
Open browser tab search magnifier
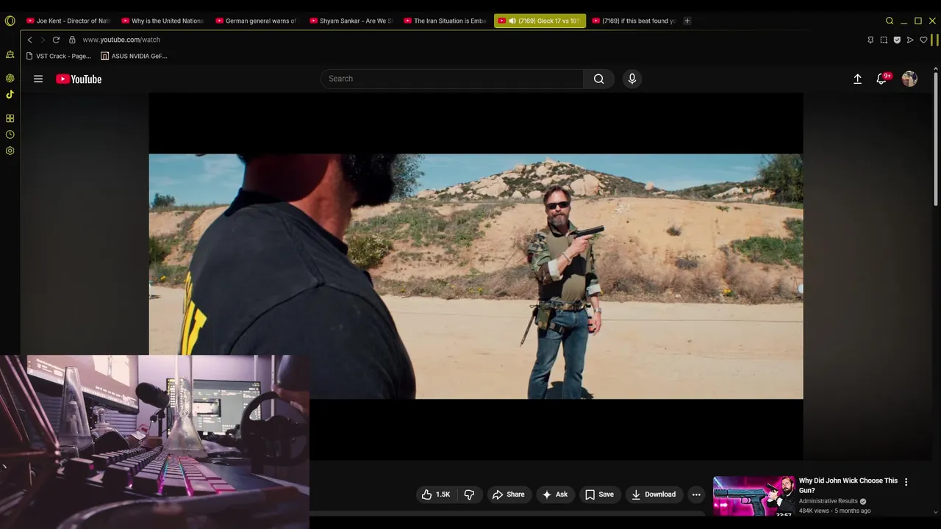[890, 21]
